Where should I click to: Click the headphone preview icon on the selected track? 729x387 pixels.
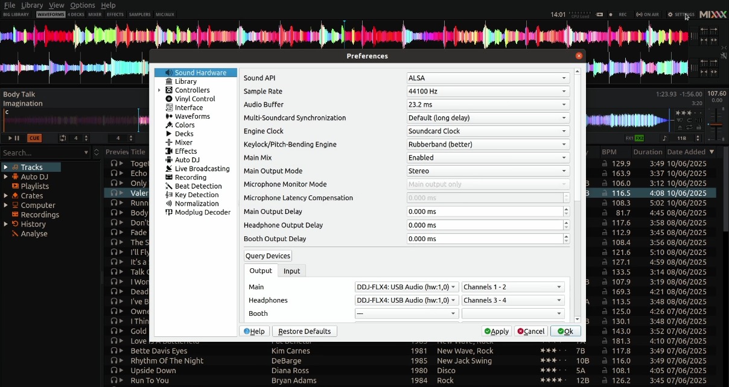click(115, 193)
